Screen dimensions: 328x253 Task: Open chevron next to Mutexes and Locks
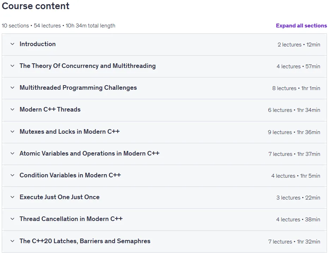click(12, 132)
